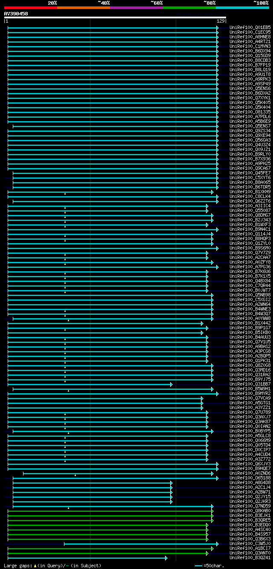Viewport: 273px width, 569px height.
Task: Click the UniRef100_A2C1J4 entry
Action: click(x=250, y=488)
